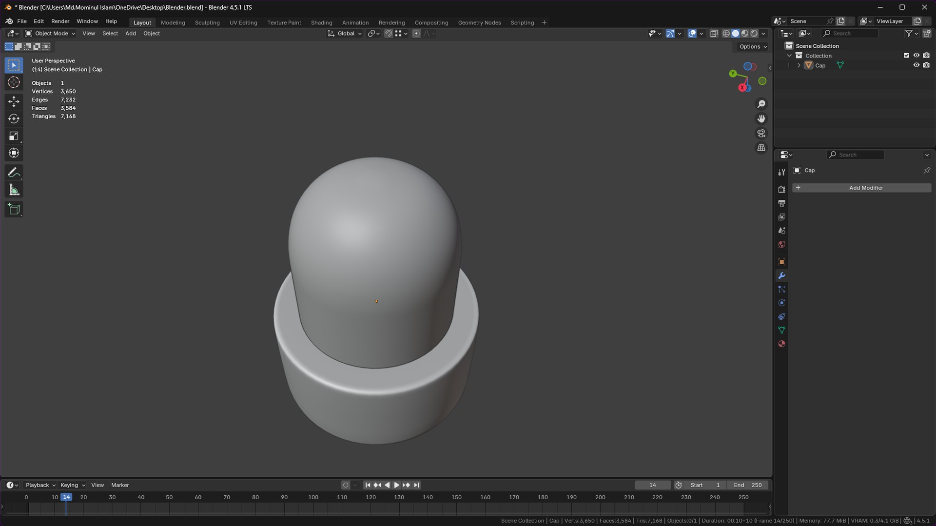Click the Add Modifier button

point(861,188)
